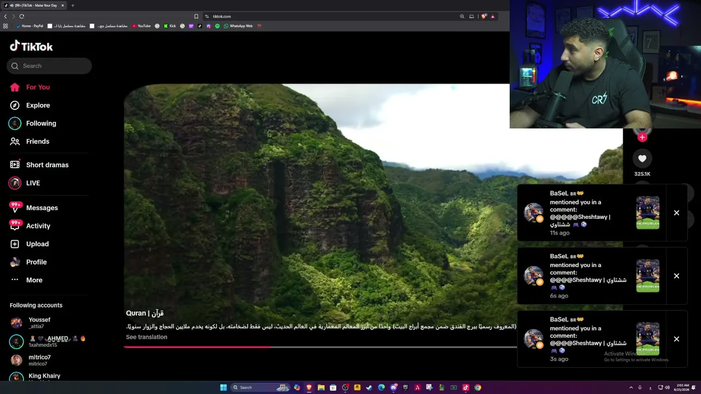Click the TikTok search field
Viewport: 701px width, 394px height.
(x=49, y=66)
